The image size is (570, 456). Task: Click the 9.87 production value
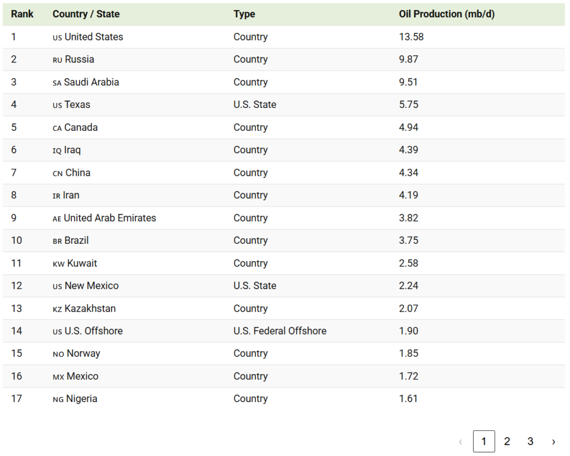409,59
